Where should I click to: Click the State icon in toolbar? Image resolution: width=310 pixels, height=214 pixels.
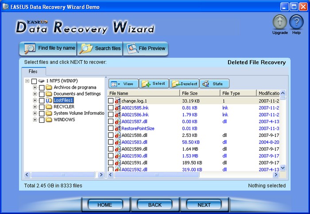(x=206, y=84)
